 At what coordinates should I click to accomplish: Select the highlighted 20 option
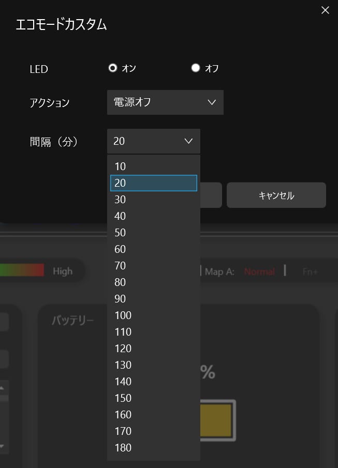[x=153, y=183]
